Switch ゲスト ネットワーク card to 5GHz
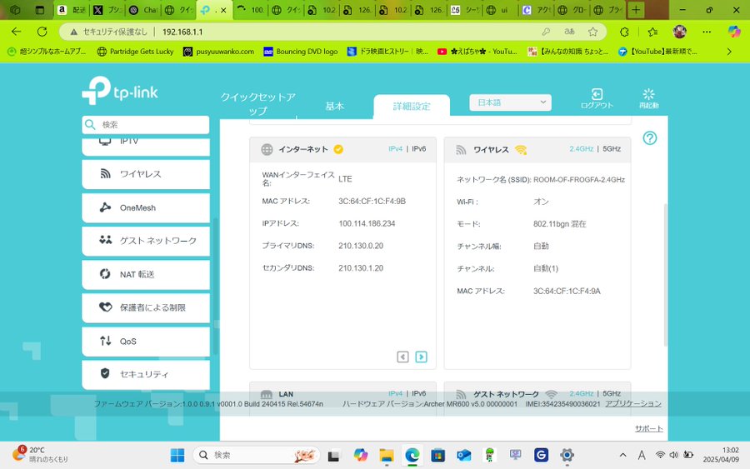The height and width of the screenshot is (469, 750). (612, 393)
